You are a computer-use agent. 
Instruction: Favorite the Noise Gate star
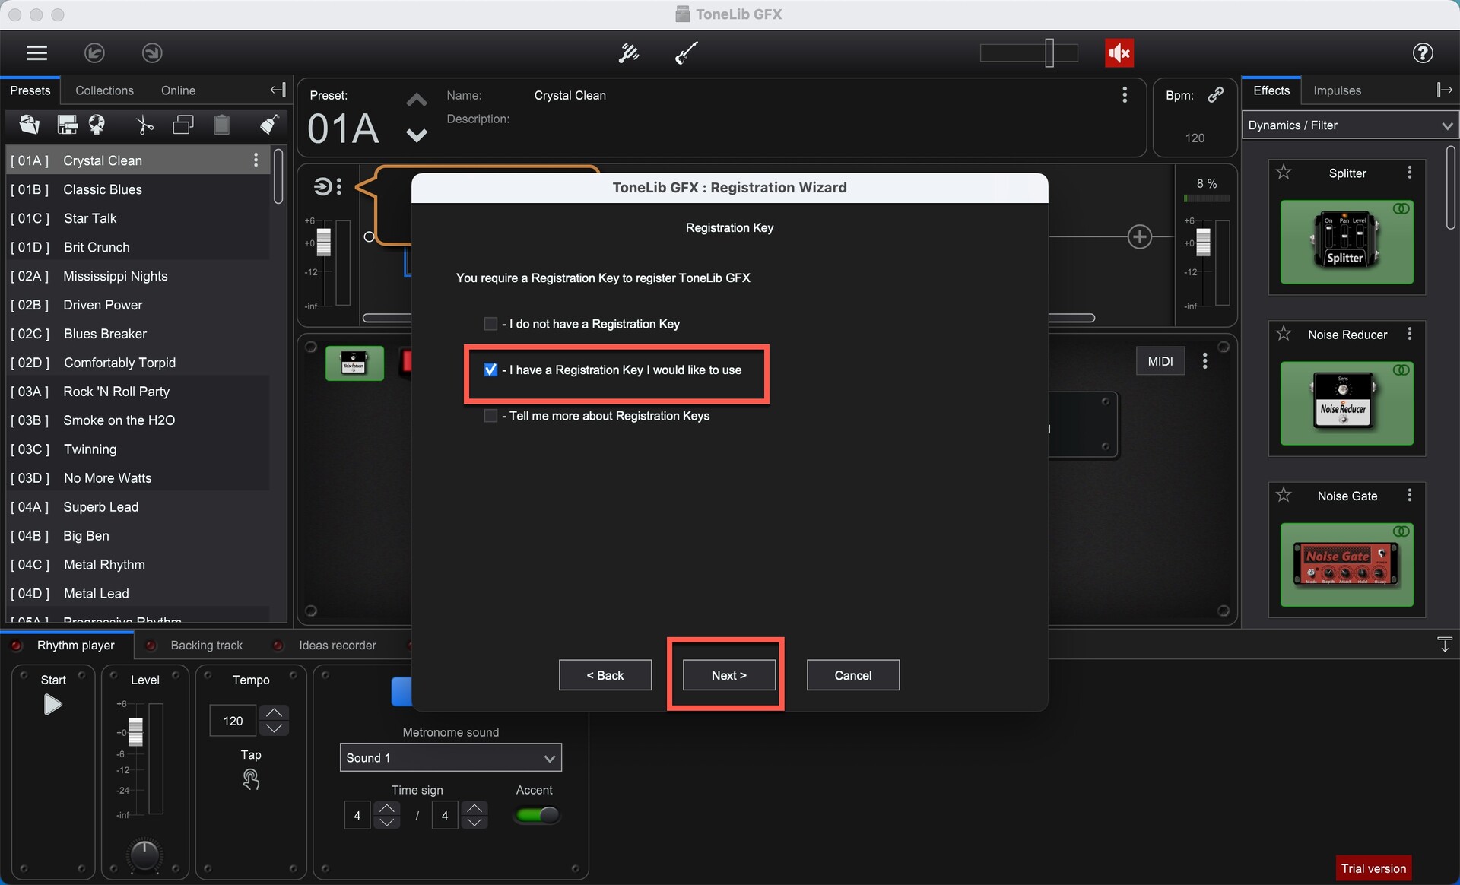pos(1284,495)
